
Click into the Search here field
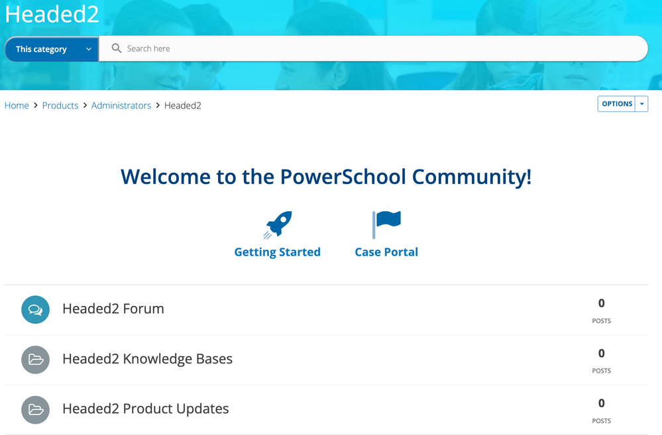pyautogui.click(x=371, y=48)
